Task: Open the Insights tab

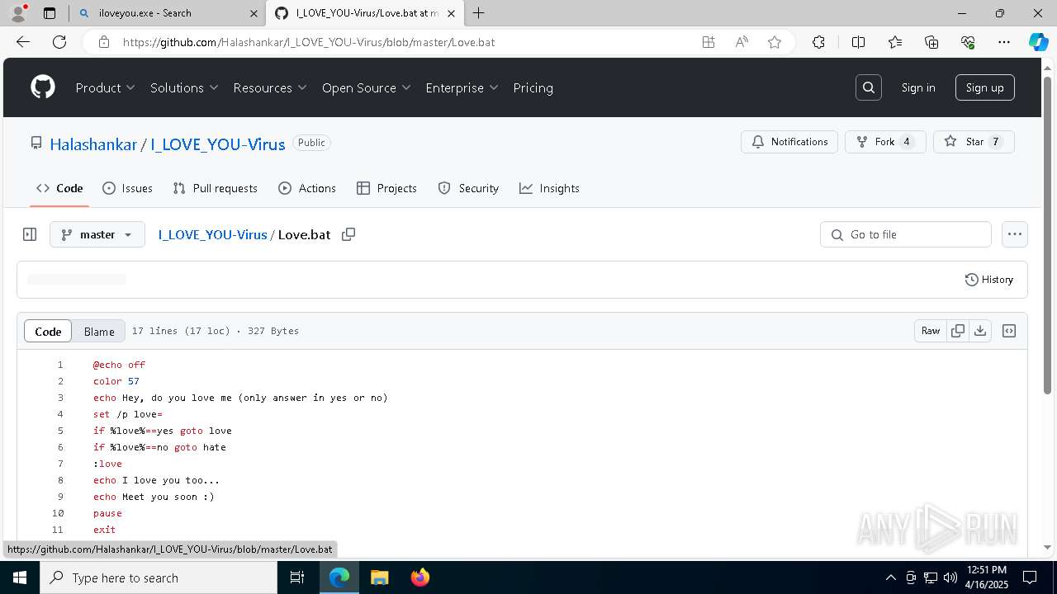Action: click(x=549, y=188)
